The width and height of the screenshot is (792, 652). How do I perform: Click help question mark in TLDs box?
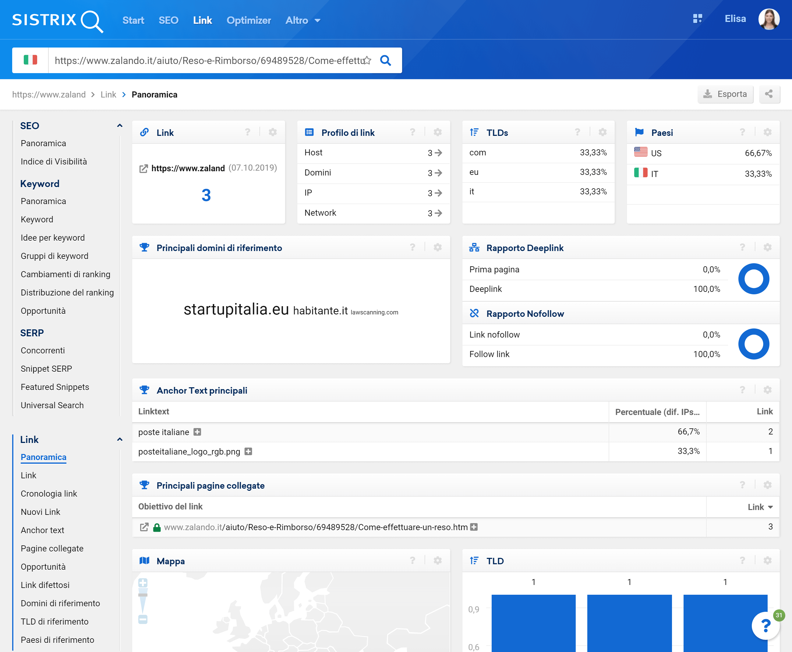coord(577,132)
